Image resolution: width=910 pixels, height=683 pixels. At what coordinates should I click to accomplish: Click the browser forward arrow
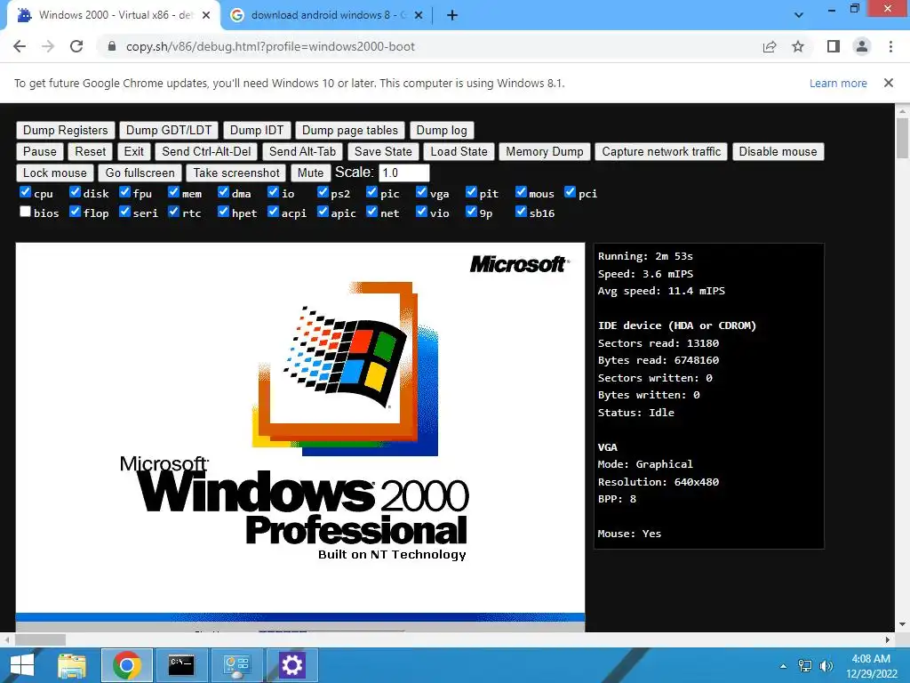point(48,46)
